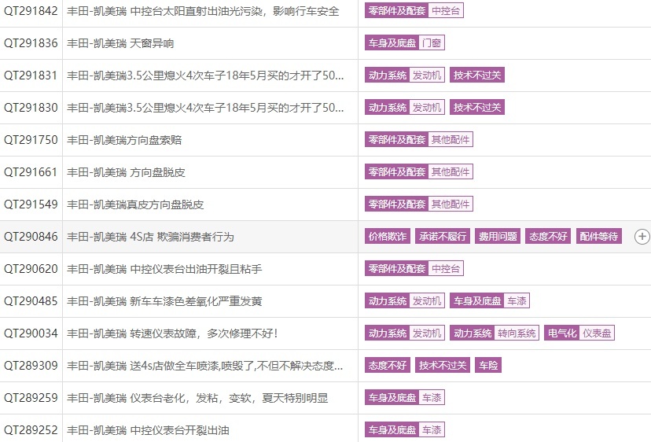Select complaint ID QT289252
This screenshot has height=442, width=651.
(x=31, y=430)
